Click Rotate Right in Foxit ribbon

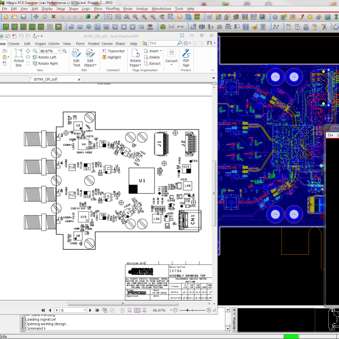pyautogui.click(x=45, y=63)
